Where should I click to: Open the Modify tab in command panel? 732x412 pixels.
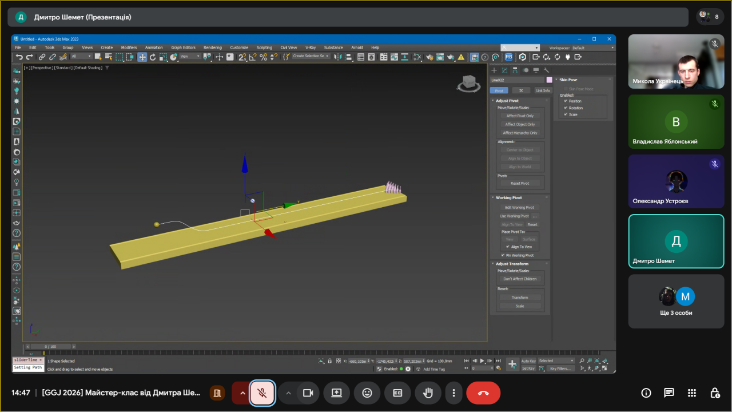coord(504,70)
